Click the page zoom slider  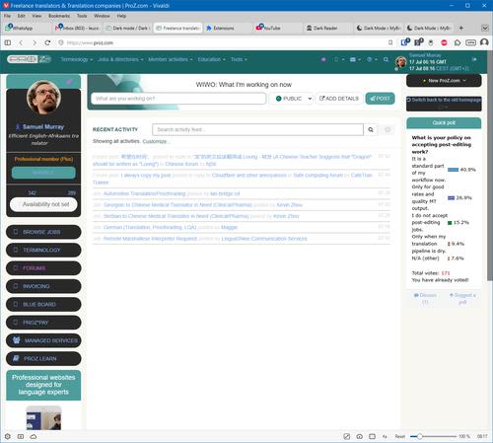(x=434, y=436)
